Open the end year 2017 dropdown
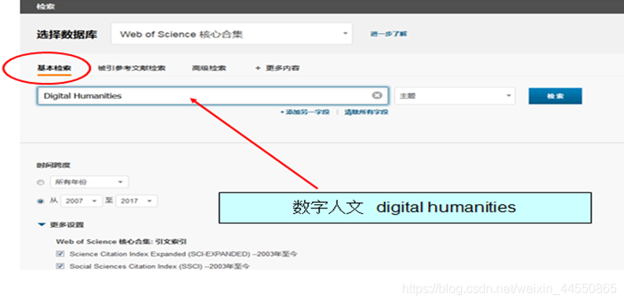624x303 pixels. click(x=137, y=200)
